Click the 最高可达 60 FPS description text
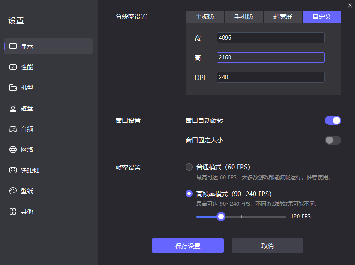 pos(264,177)
